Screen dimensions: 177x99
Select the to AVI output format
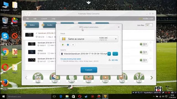(38, 78)
